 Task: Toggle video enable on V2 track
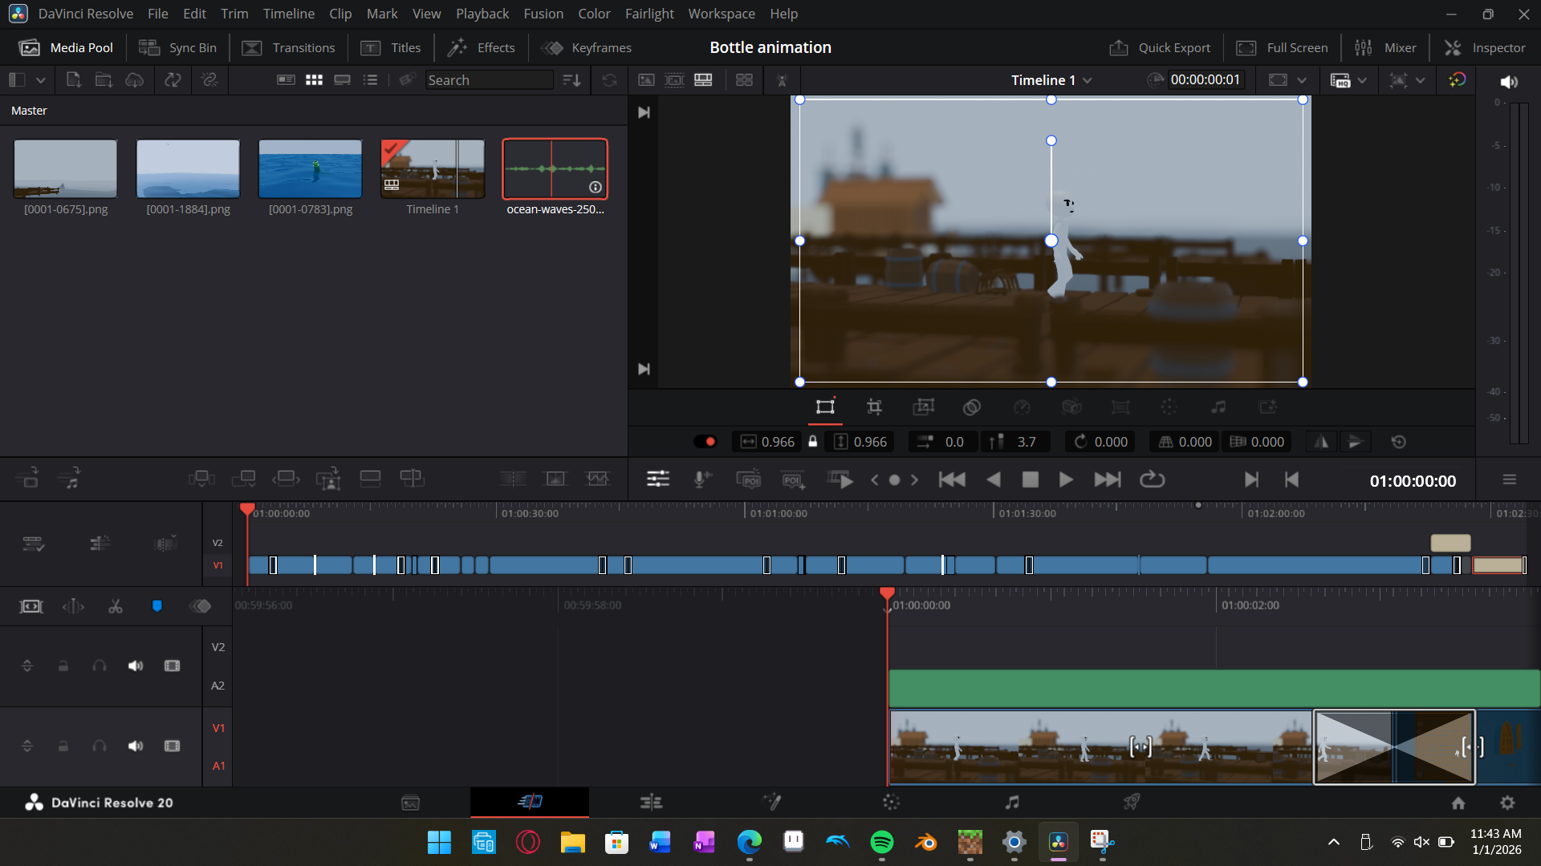172,666
